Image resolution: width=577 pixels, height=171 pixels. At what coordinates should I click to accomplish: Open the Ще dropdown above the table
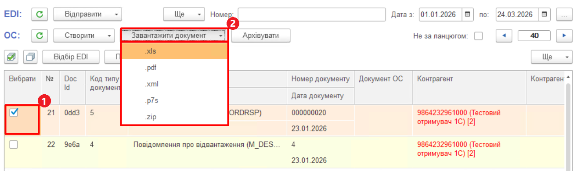click(x=552, y=57)
